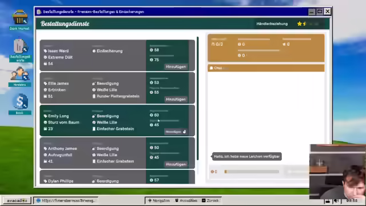Open the avacados start button
Viewport: 366px width, 206px height.
pyautogui.click(x=17, y=200)
